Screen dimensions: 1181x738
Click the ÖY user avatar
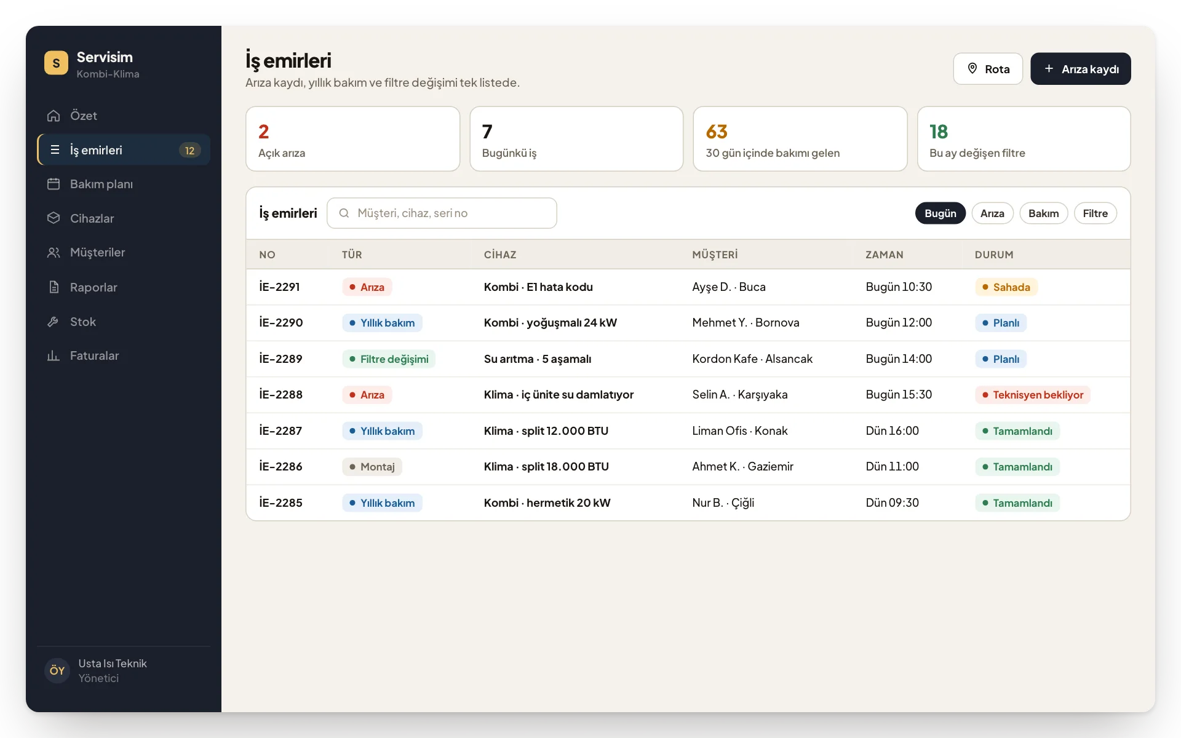click(57, 670)
